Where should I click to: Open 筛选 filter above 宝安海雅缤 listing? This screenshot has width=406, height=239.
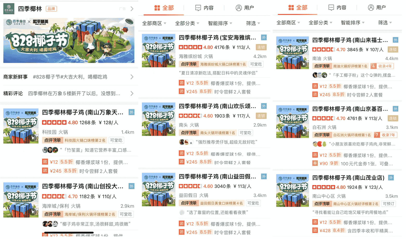(x=253, y=23)
